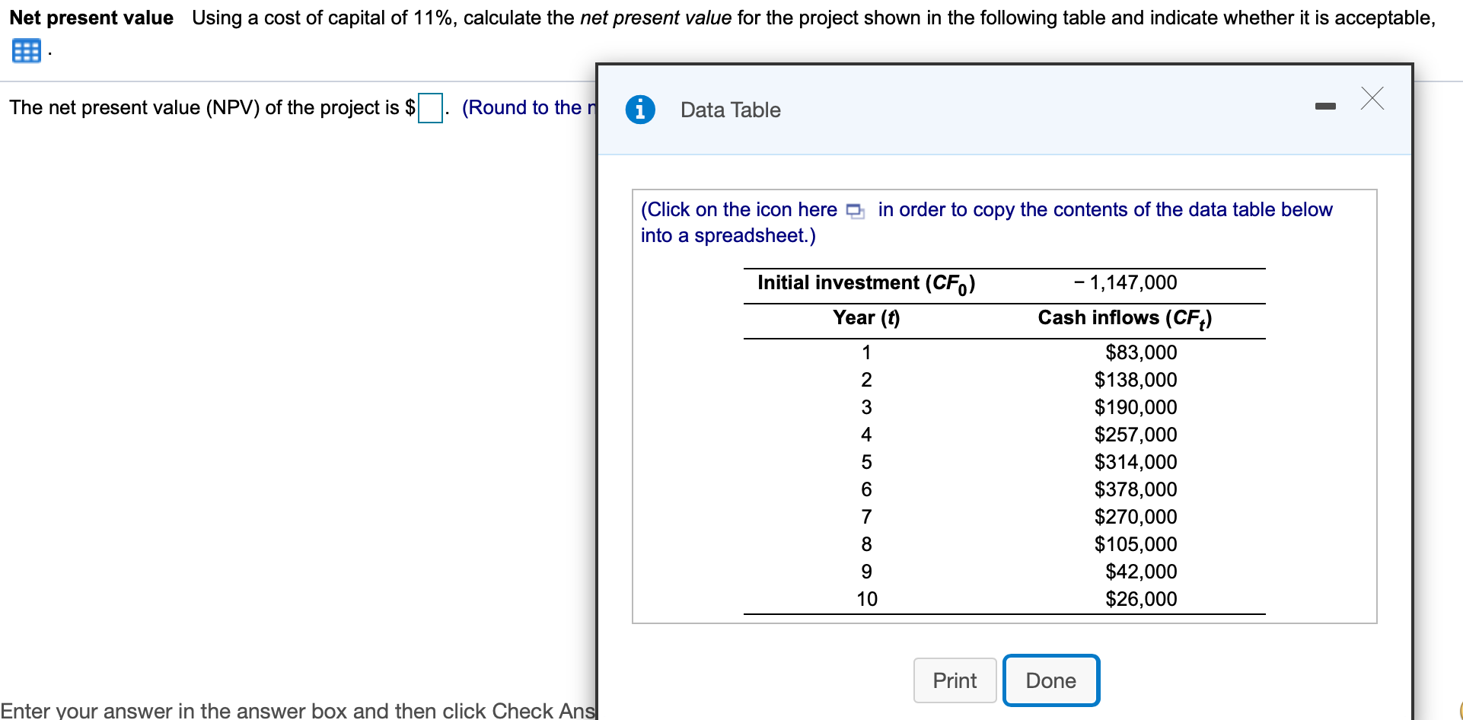Image resolution: width=1463 pixels, height=720 pixels.
Task: Select the Year 1 cash inflow $83,000
Action: coord(1141,352)
